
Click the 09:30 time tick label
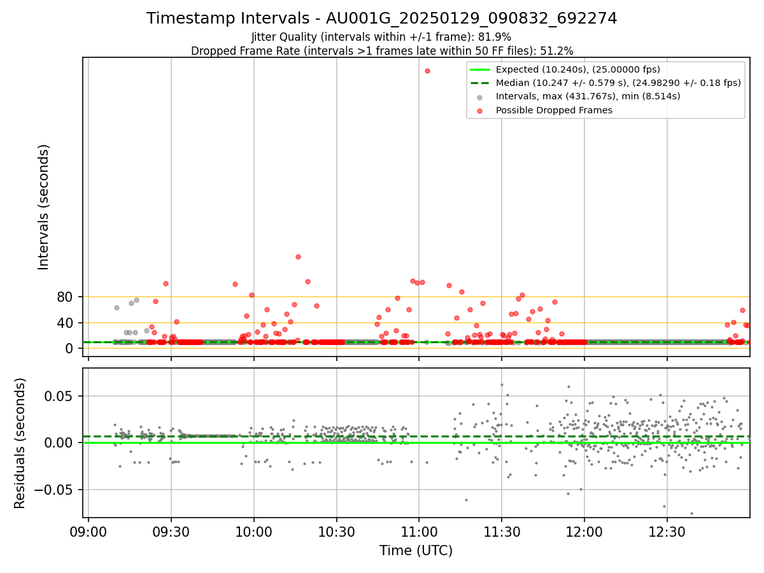pyautogui.click(x=171, y=531)
